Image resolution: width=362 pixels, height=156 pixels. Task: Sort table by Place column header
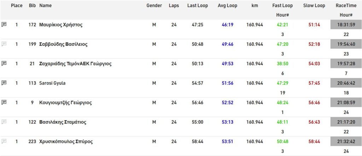17,6
